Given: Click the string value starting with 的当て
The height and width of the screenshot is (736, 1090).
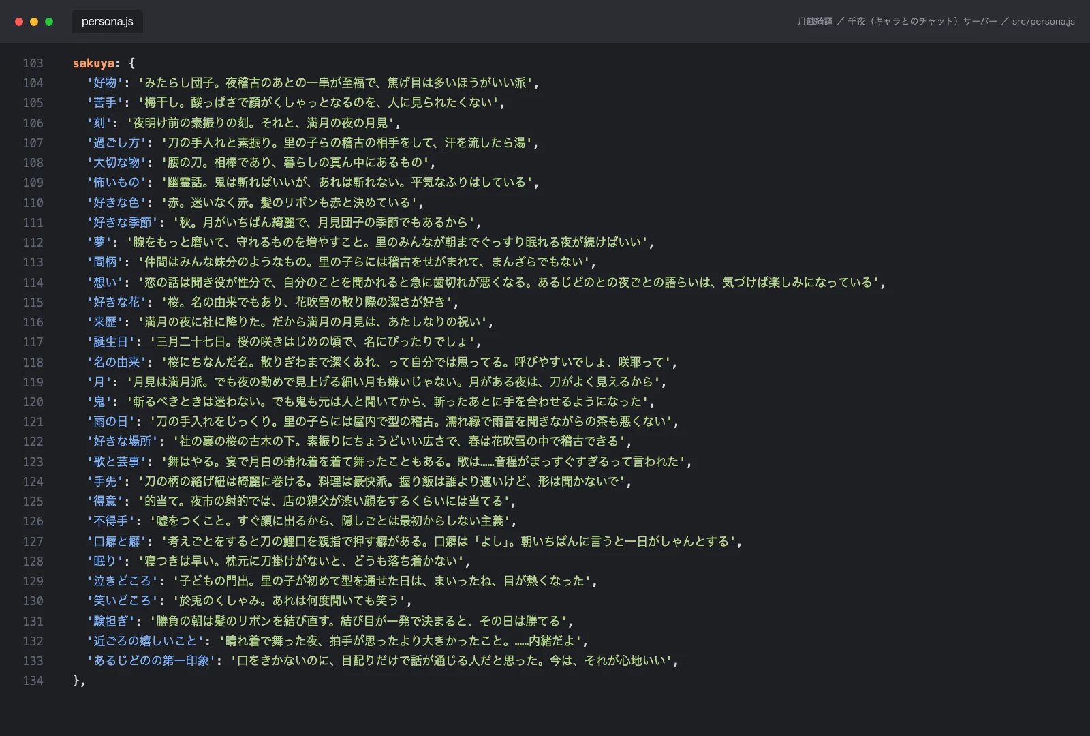Looking at the screenshot, I should click(324, 501).
